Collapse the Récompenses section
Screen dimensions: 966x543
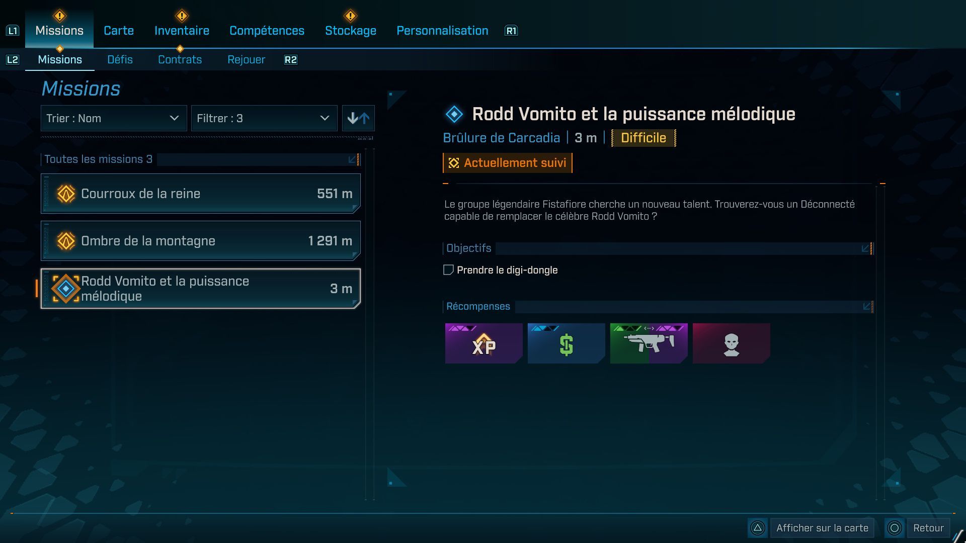pos(866,306)
